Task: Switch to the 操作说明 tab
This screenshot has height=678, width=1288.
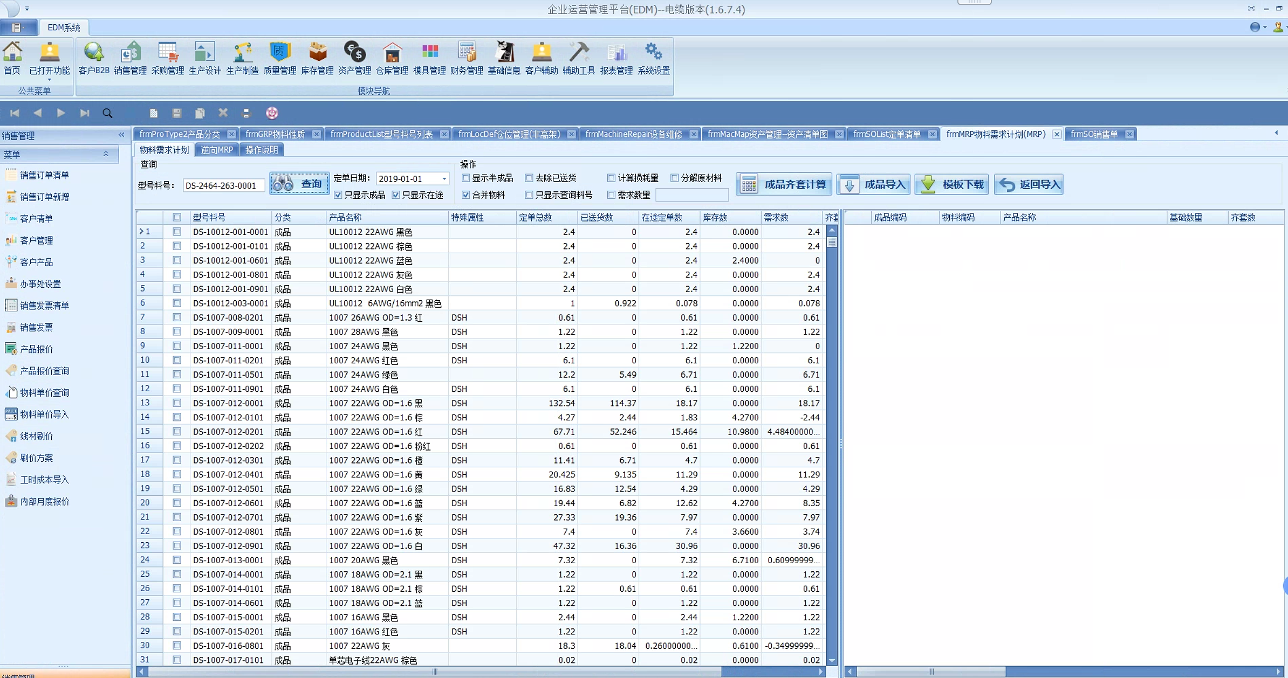Action: coord(262,150)
